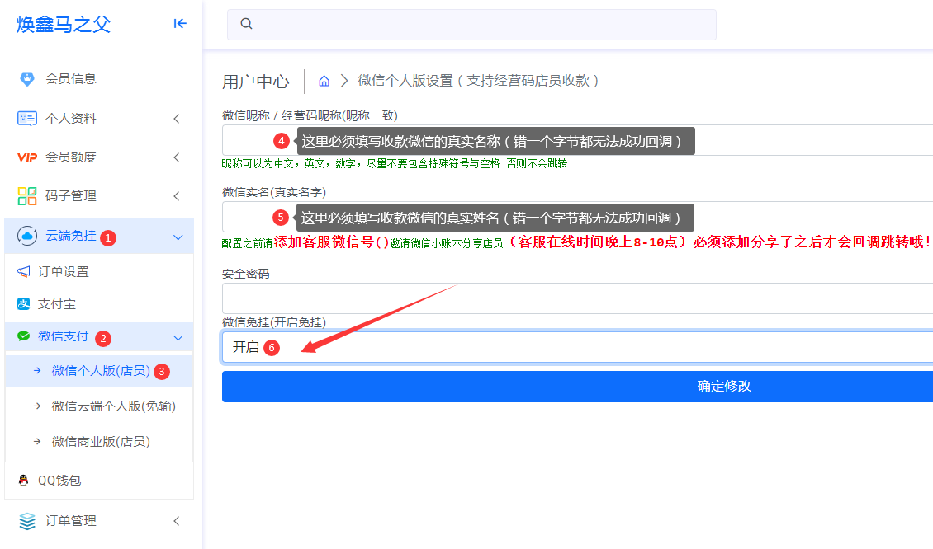Collapse the 云端免挂 section chevron
The image size is (933, 549).
pos(178,237)
